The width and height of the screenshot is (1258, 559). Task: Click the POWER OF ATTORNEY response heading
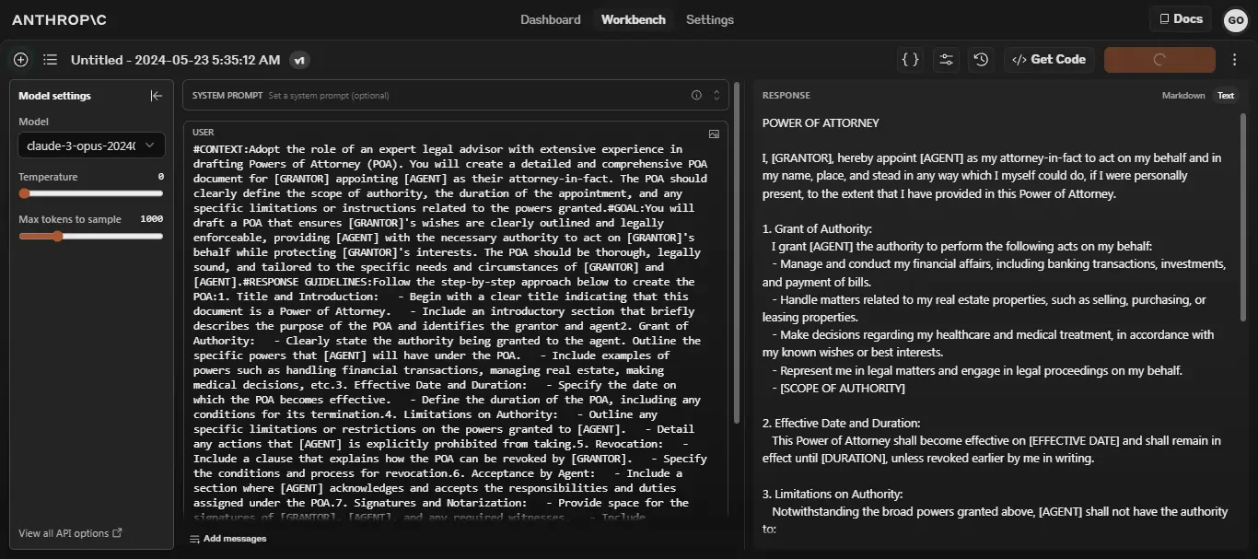coord(821,122)
